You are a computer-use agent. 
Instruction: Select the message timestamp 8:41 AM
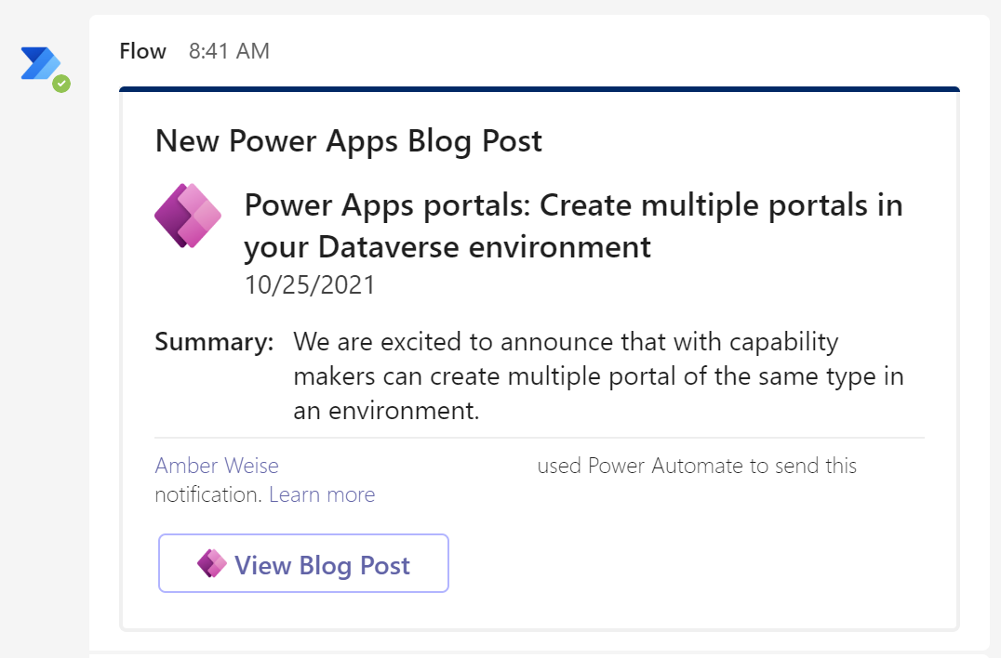click(x=229, y=51)
